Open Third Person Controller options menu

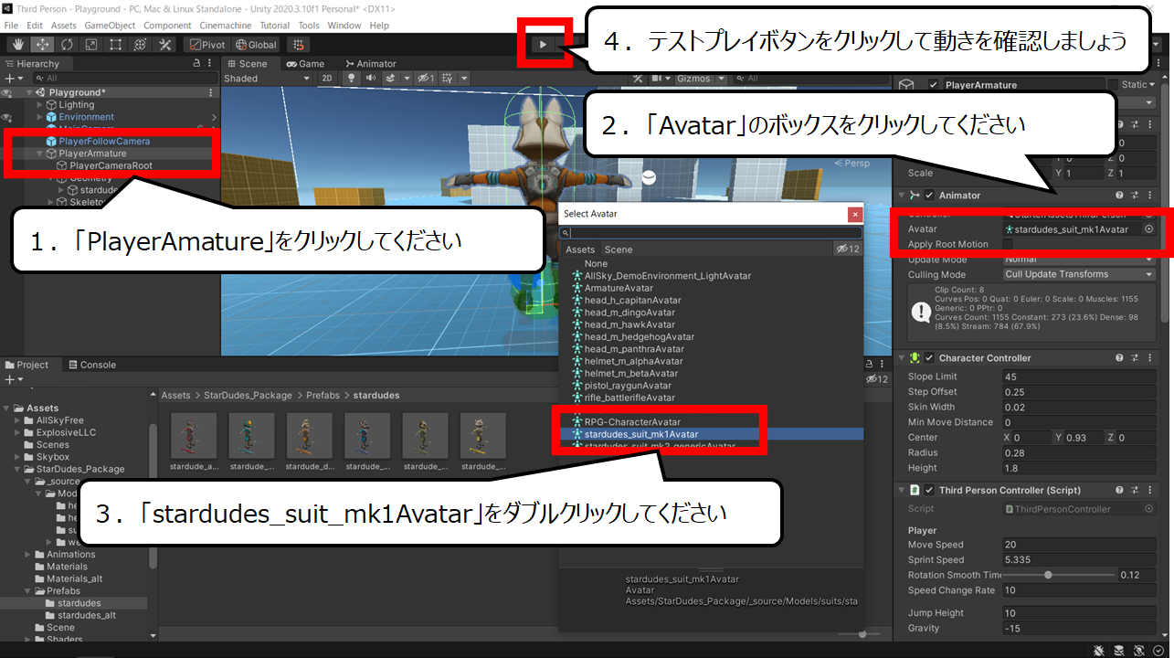tap(1149, 491)
